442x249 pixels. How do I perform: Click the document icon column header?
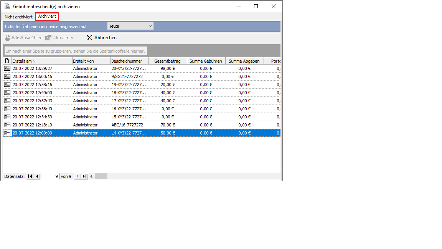pyautogui.click(x=7, y=61)
